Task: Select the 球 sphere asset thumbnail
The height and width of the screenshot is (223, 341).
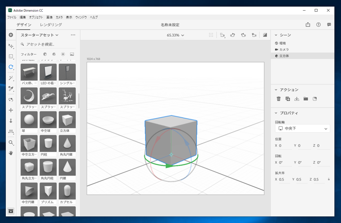Action: pos(29,120)
